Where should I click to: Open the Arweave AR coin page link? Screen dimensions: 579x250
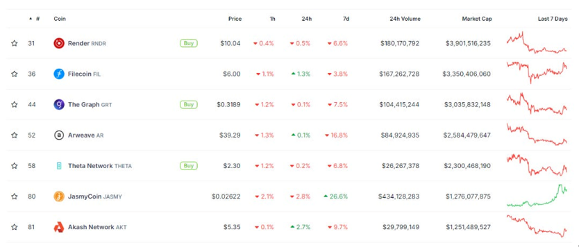[85, 135]
